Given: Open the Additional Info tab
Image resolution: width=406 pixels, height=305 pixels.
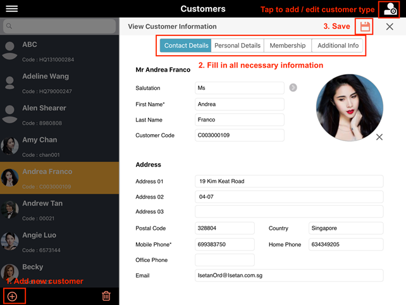Looking at the screenshot, I should 337,46.
